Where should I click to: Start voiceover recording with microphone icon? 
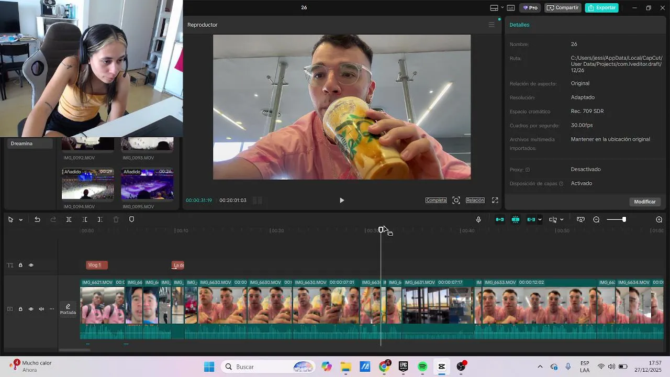(x=478, y=219)
